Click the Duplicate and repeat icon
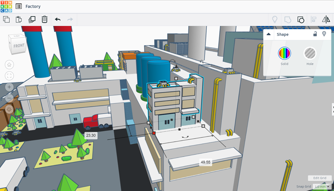Image resolution: width=334 pixels, height=191 pixels. click(32, 19)
